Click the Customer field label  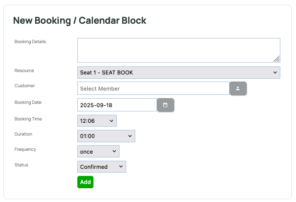25,86
